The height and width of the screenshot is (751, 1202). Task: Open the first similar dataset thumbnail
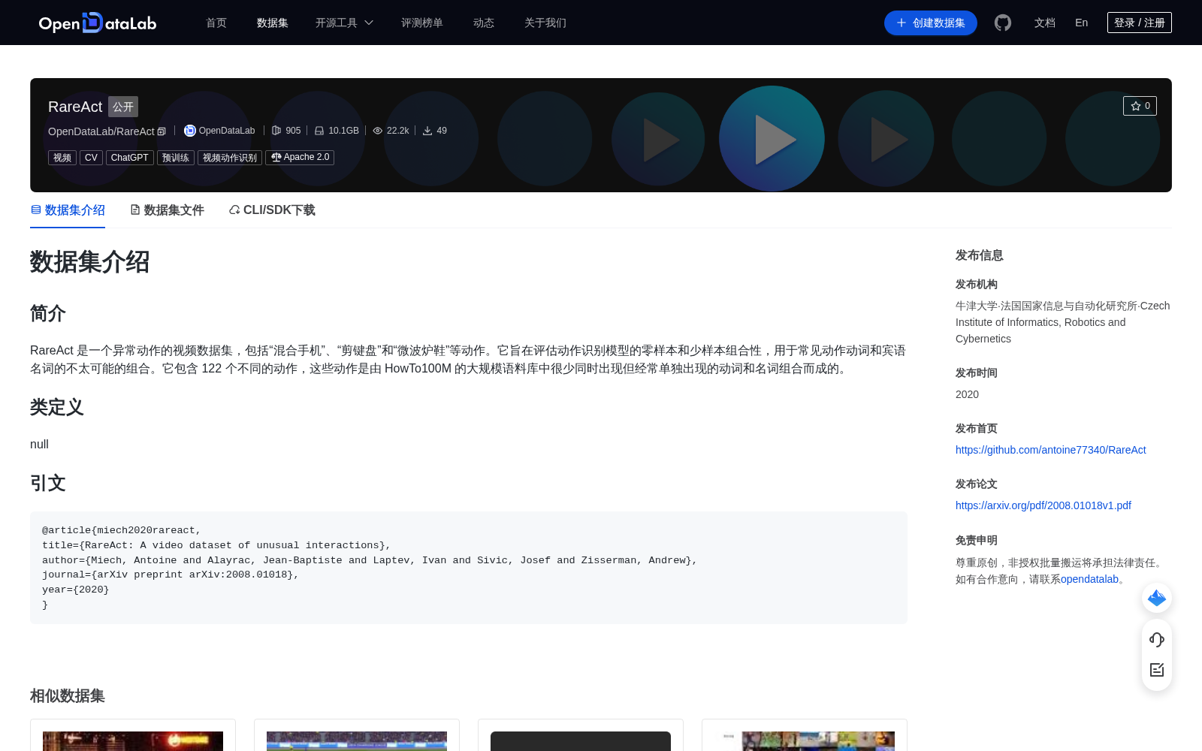(133, 741)
